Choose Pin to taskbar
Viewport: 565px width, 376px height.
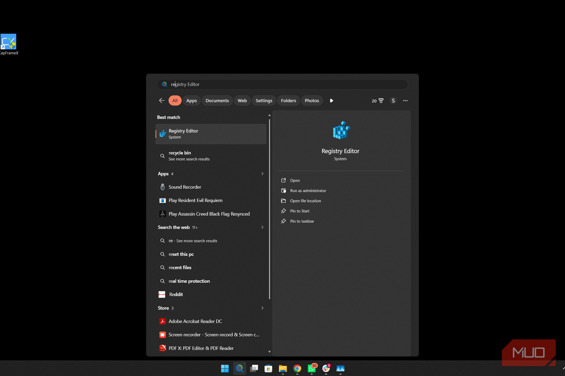pyautogui.click(x=302, y=221)
